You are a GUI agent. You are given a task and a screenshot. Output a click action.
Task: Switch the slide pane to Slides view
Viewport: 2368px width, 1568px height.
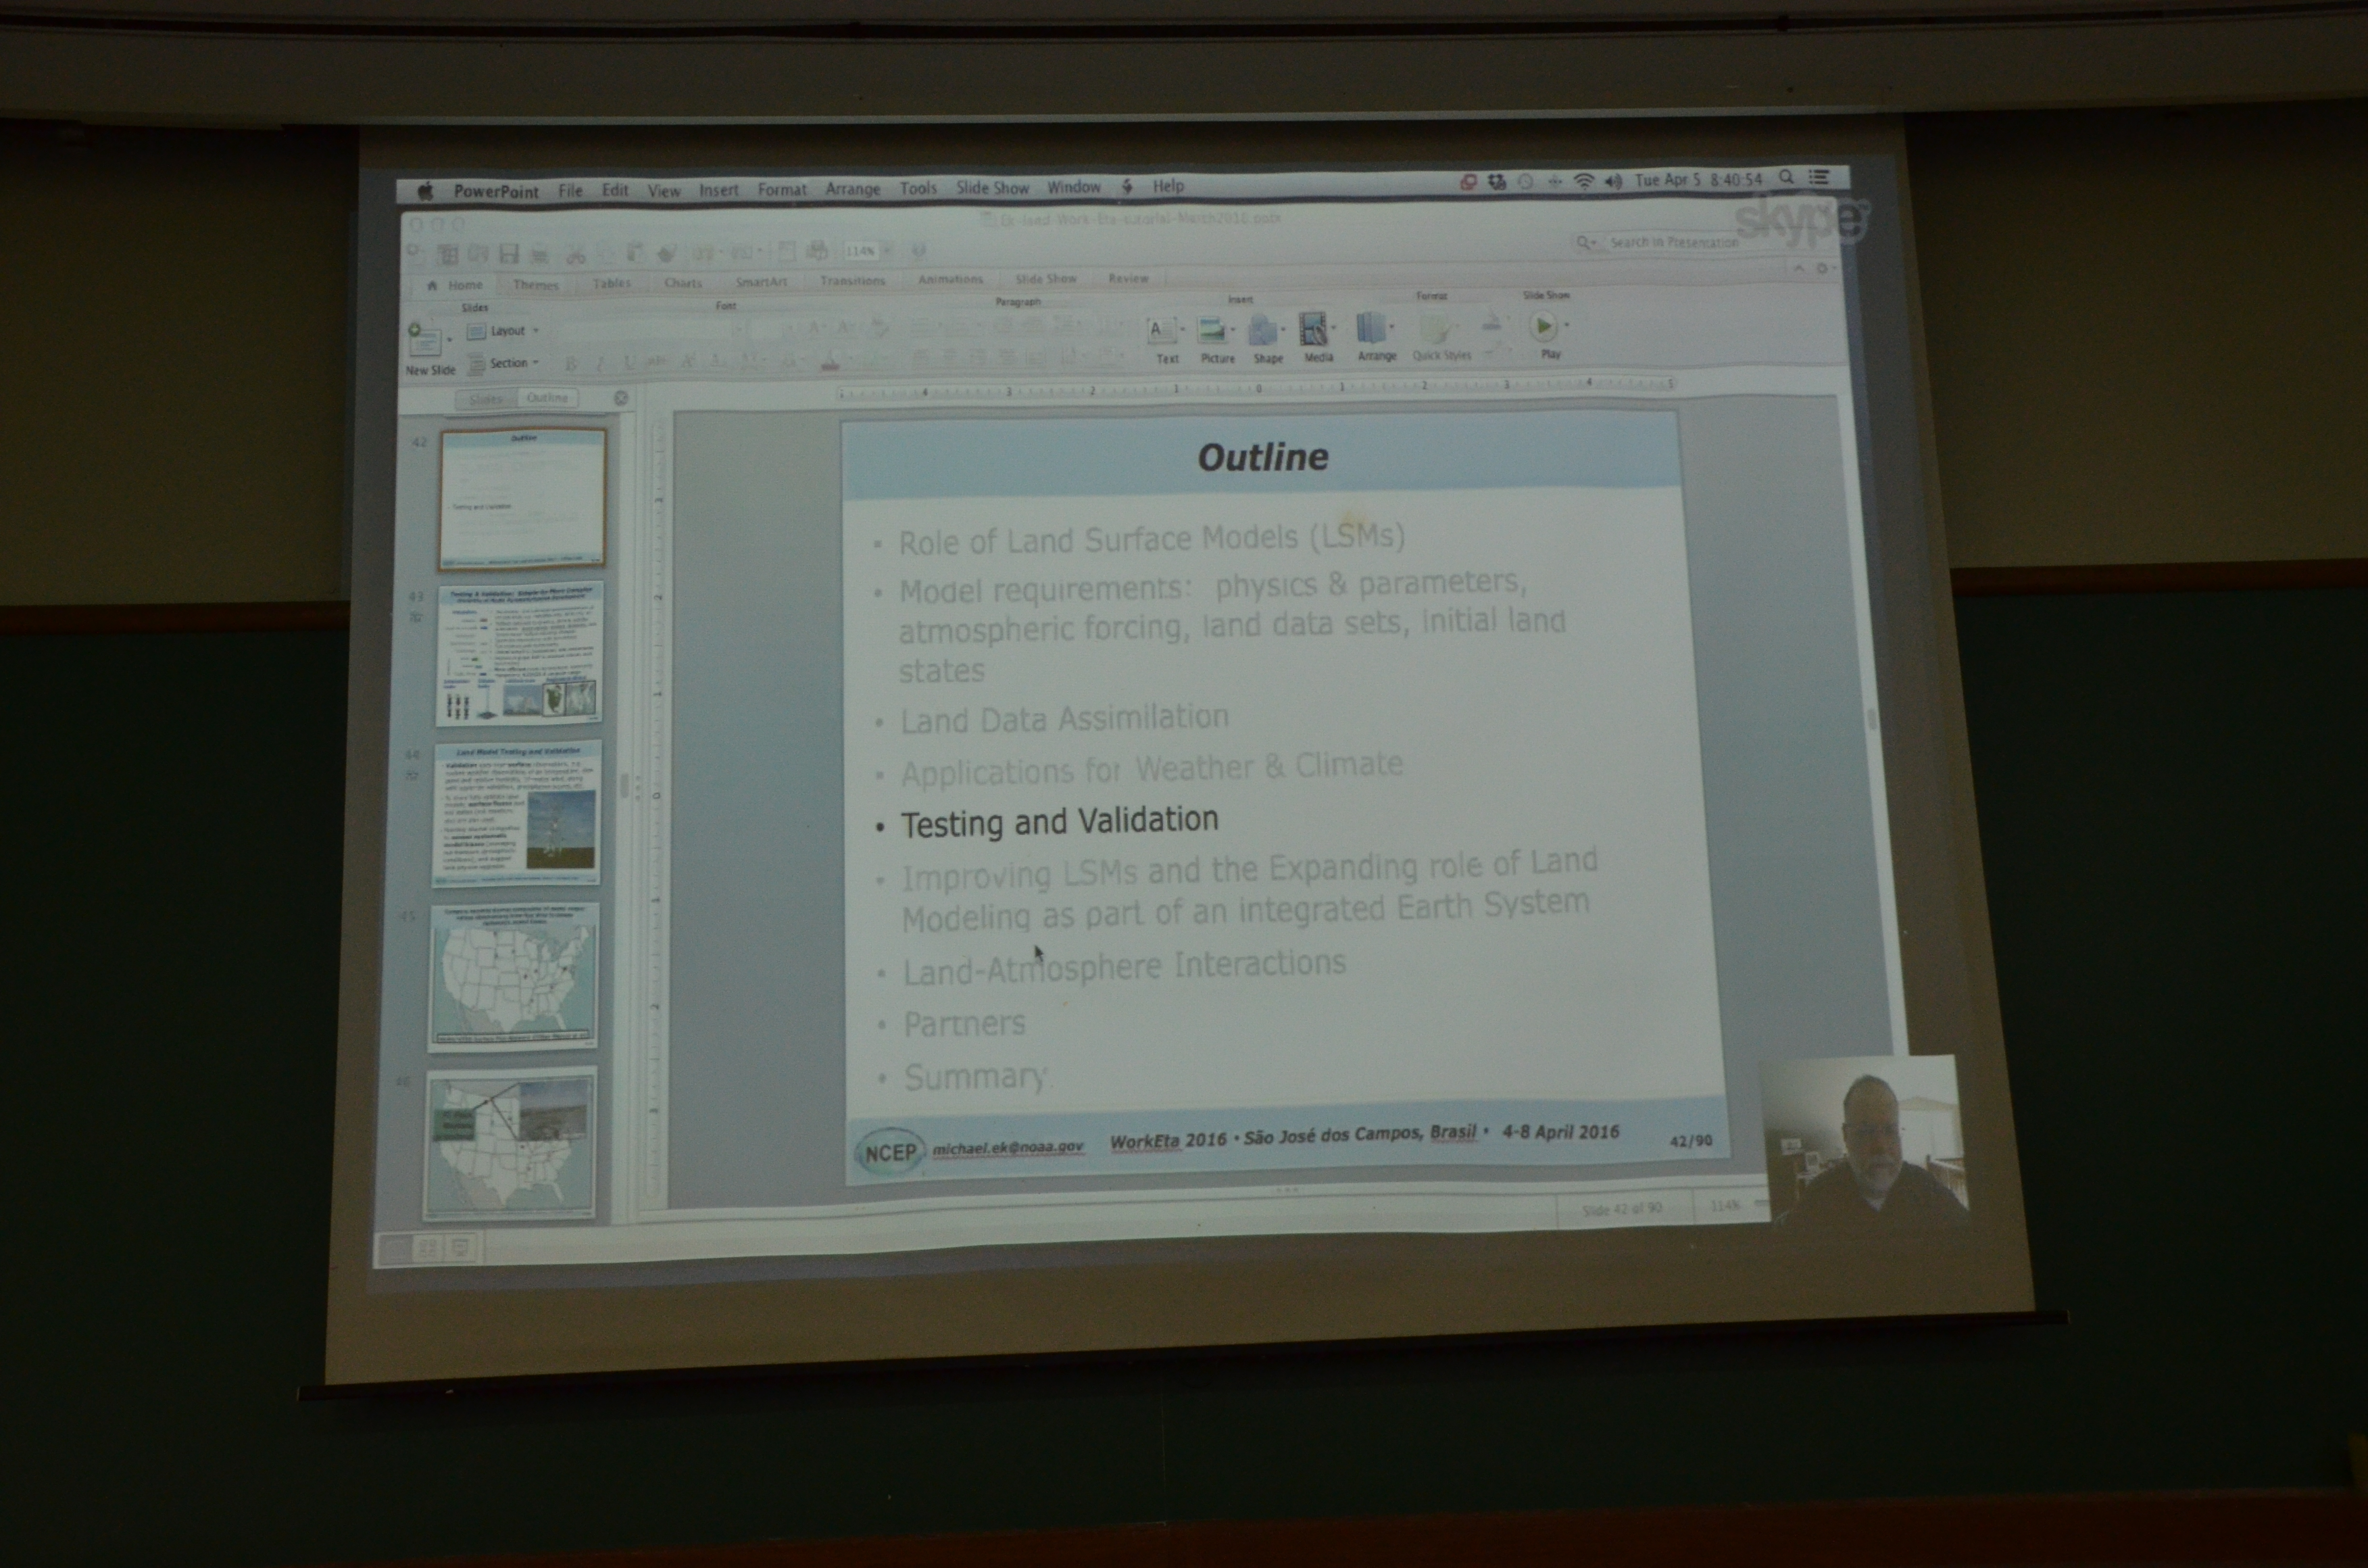click(486, 399)
